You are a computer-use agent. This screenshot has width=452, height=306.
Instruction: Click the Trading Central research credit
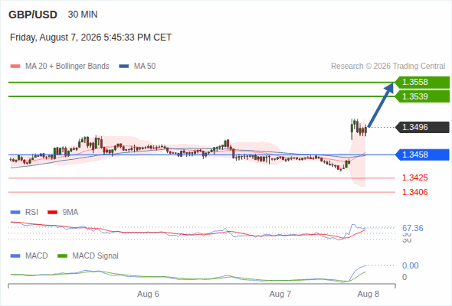pyautogui.click(x=388, y=67)
